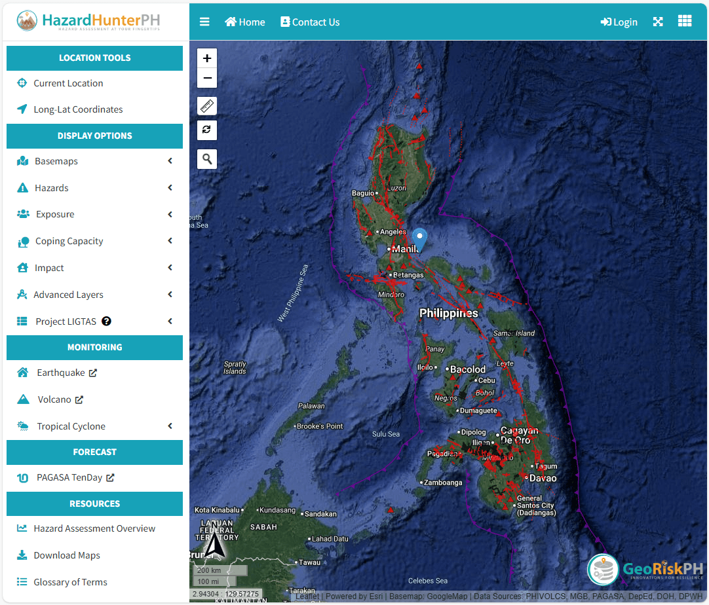Toggle fullscreen with the expand arrows icon
Viewport: 709px width, 605px height.
(x=658, y=22)
